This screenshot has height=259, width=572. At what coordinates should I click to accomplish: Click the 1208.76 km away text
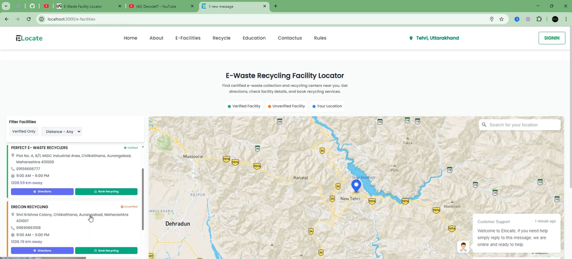(x=27, y=242)
